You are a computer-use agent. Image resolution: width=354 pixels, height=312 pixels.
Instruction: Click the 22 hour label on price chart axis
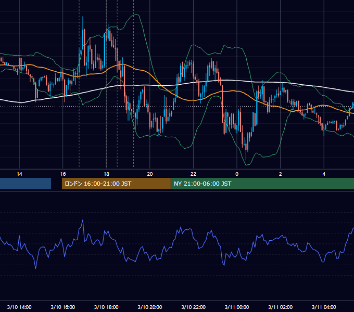[193, 174]
